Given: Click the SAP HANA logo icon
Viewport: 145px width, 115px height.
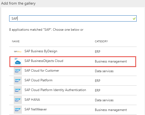Looking at the screenshot, I should pyautogui.click(x=18, y=100).
